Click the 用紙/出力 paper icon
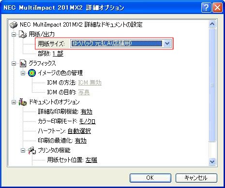This screenshot has width=225, height=188. (x=23, y=34)
